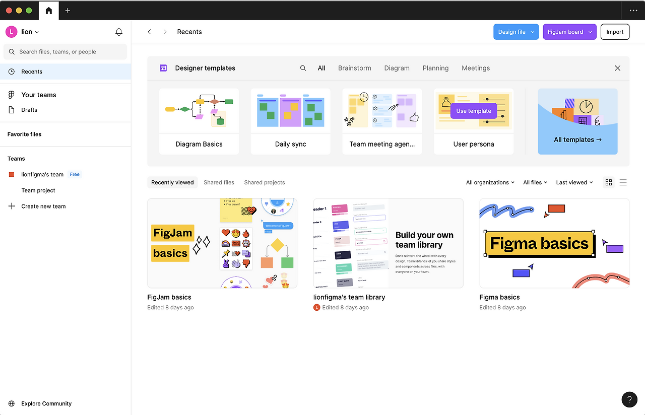Select the Brainstorm templates category
Screen dimensions: 645x415
[x=355, y=68]
